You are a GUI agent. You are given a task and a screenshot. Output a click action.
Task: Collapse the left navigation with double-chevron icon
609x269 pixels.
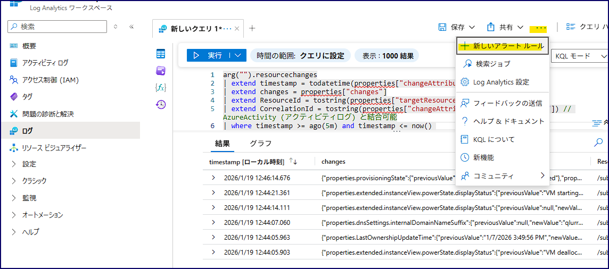click(131, 27)
